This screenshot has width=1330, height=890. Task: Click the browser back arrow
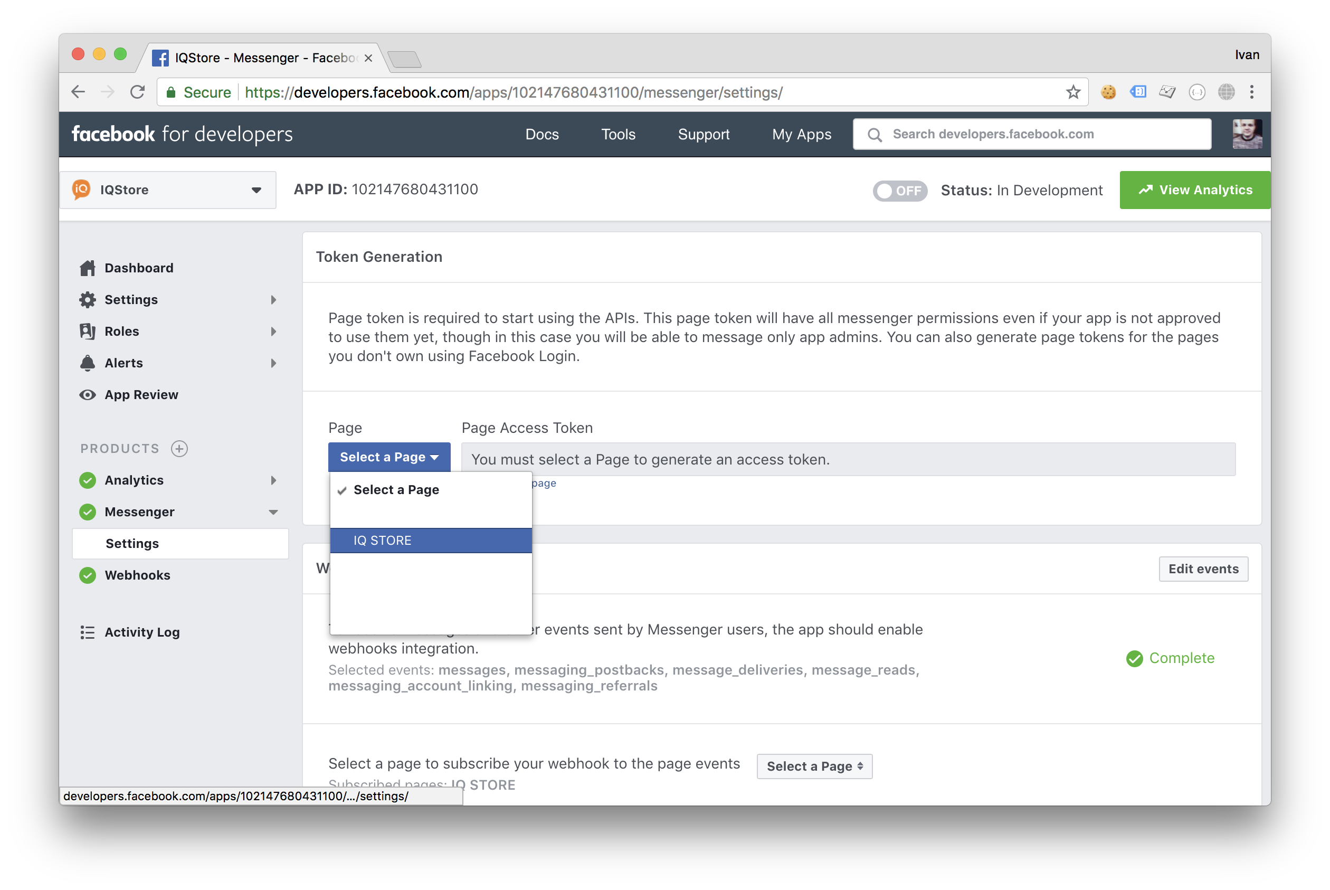(78, 92)
